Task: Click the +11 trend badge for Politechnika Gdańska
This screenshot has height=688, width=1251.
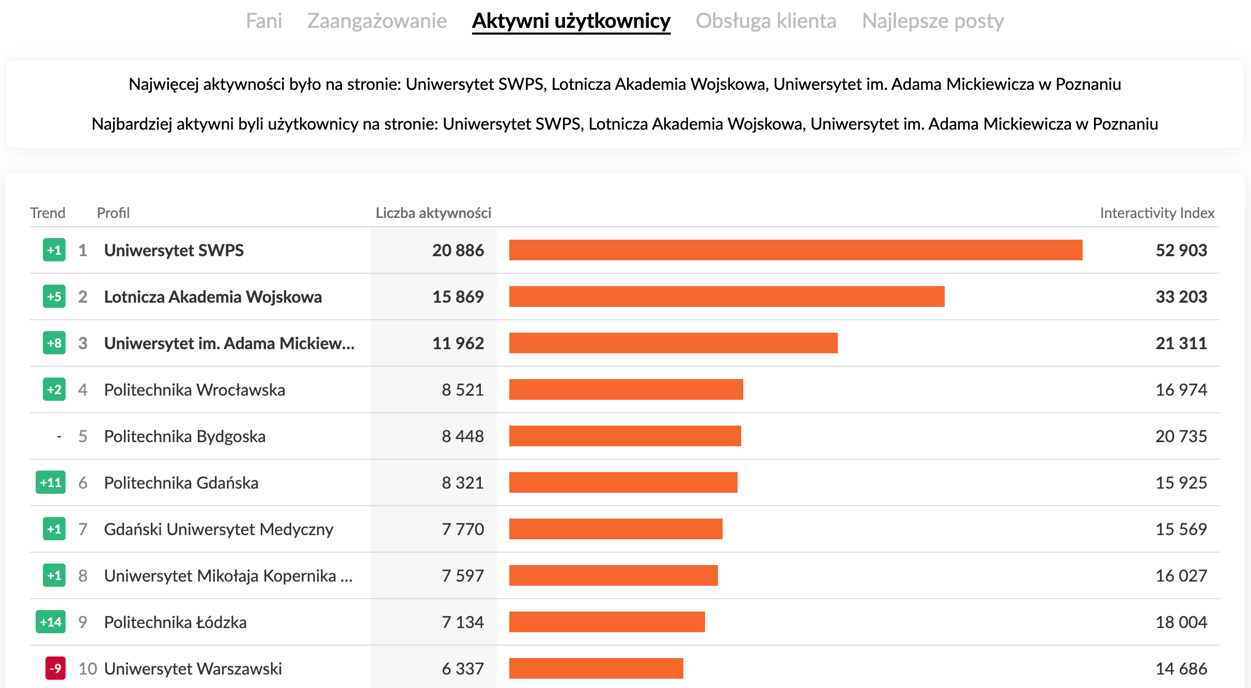Action: (51, 482)
